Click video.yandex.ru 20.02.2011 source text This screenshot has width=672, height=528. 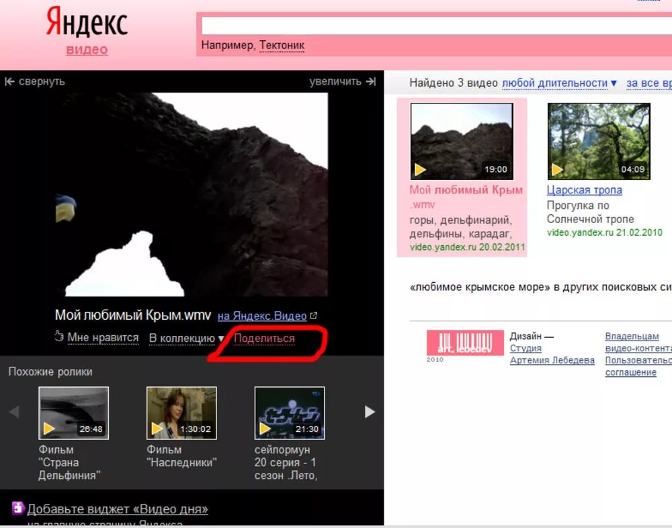(x=467, y=247)
